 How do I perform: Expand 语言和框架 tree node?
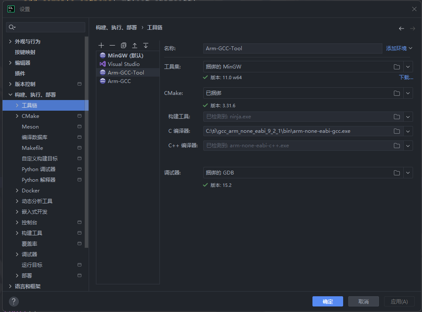coord(10,286)
